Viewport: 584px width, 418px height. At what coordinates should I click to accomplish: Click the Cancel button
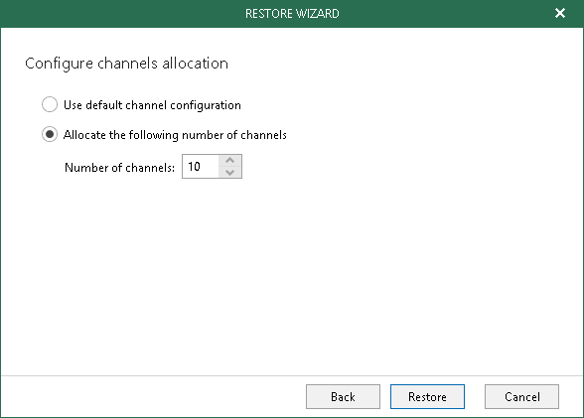pos(521,397)
